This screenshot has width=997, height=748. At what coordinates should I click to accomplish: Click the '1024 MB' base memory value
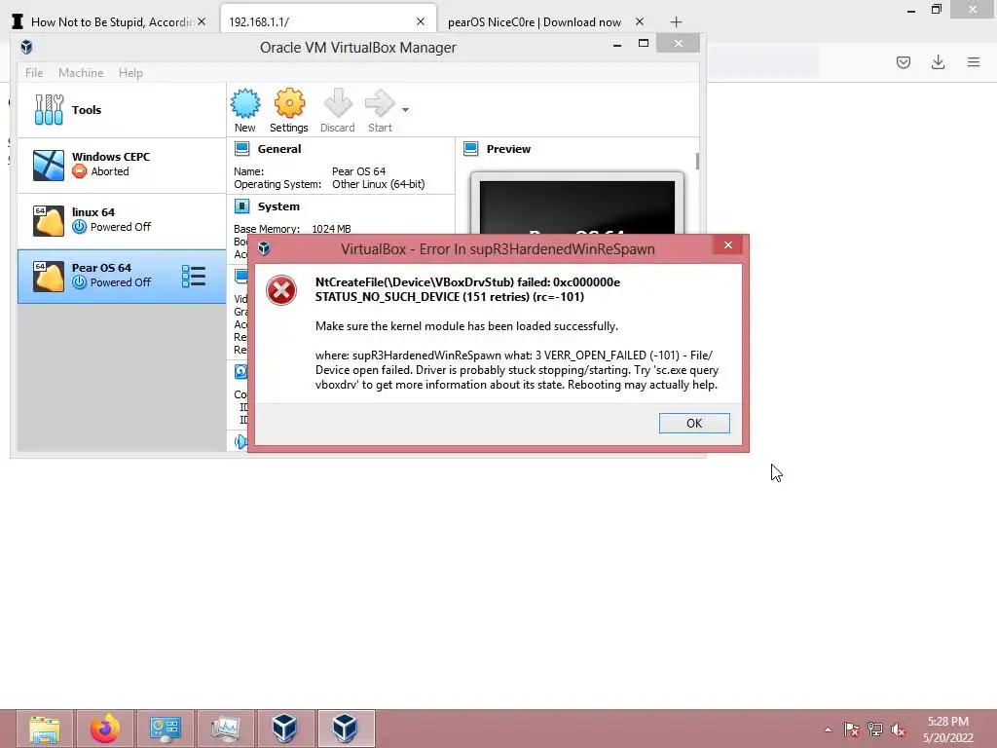tap(331, 229)
